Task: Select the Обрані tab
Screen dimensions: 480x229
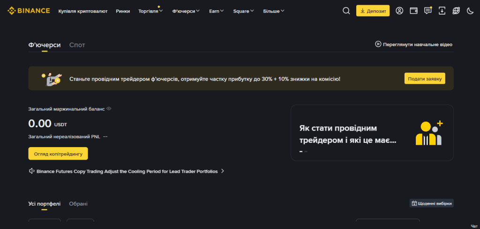Action: pos(78,204)
